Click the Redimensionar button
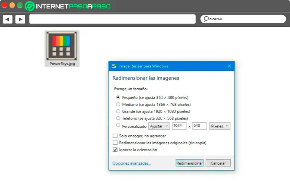The width and height of the screenshot is (290, 181). [x=190, y=163]
